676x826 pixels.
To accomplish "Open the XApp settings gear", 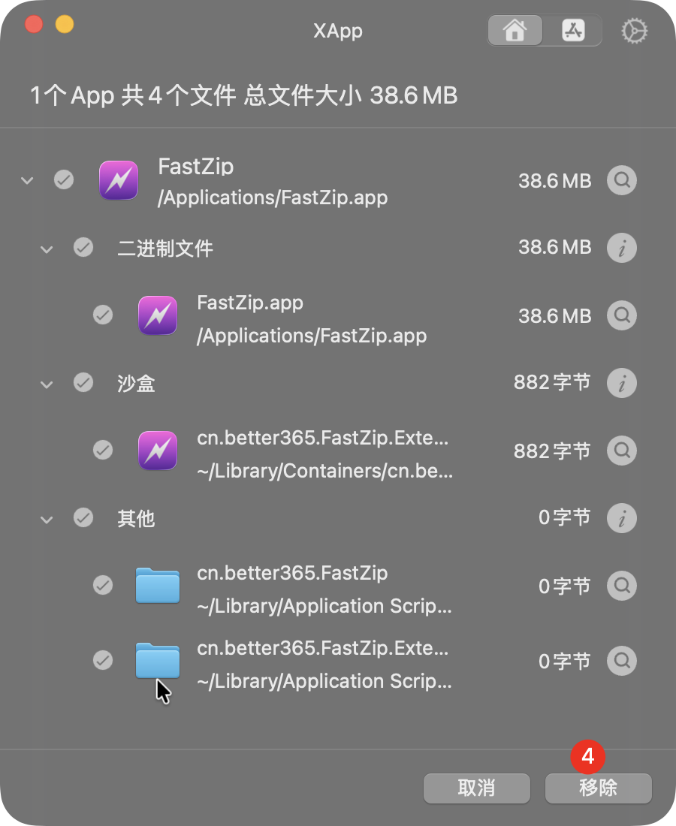I will pyautogui.click(x=634, y=31).
